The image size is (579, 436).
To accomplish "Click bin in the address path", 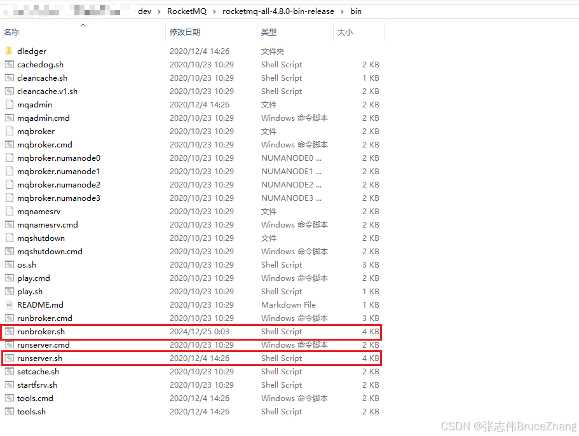I will point(356,11).
